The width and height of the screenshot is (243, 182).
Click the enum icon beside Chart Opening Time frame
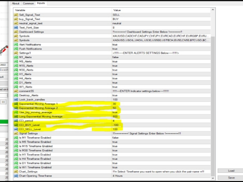(x=16, y=176)
